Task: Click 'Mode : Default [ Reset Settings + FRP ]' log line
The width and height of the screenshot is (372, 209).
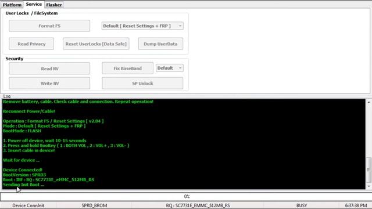Action: 44,126
